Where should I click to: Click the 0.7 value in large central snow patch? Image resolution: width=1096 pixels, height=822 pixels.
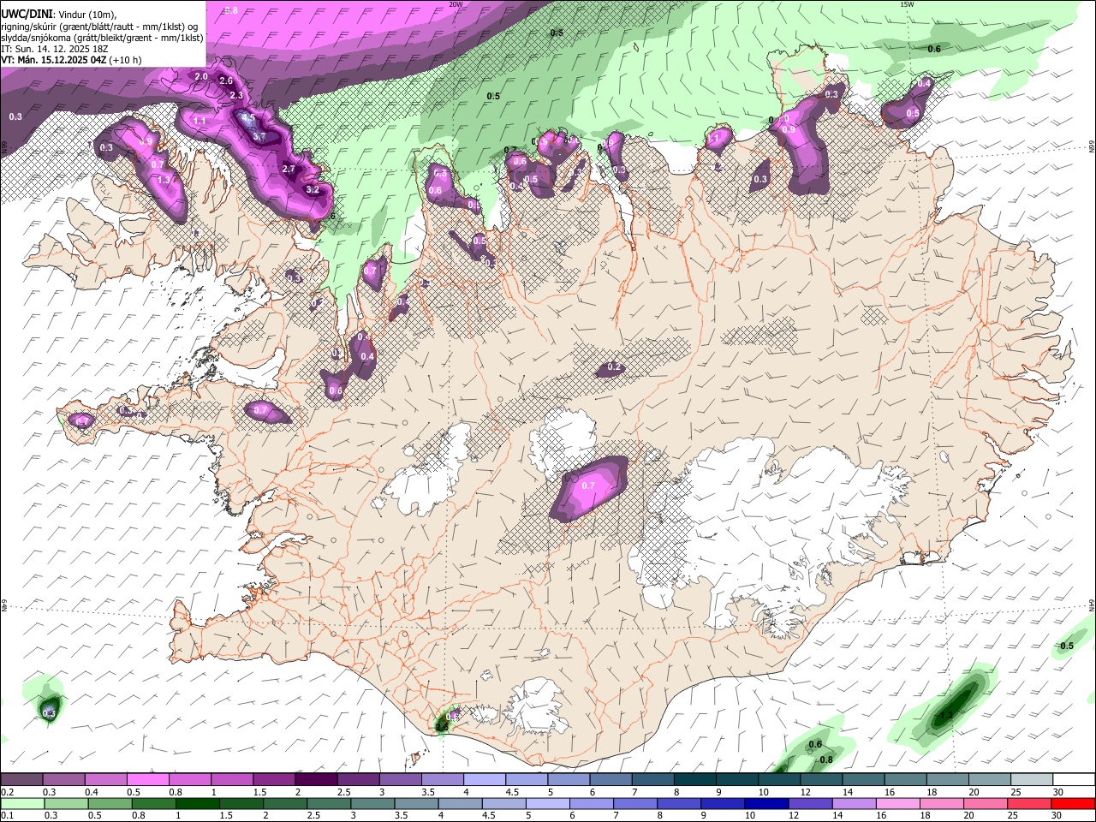(588, 485)
